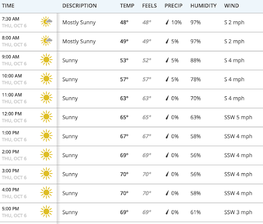Click the HUMIDITY column header
Image resolution: width=263 pixels, height=224 pixels.
[x=203, y=6]
